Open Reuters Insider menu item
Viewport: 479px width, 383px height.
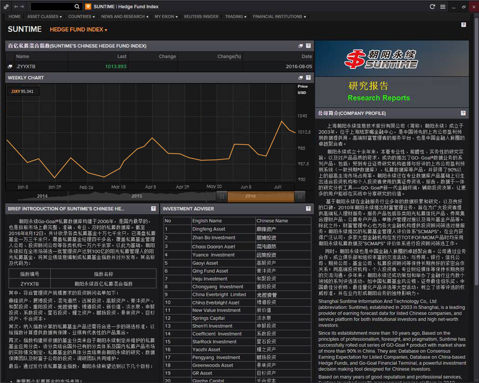201,17
